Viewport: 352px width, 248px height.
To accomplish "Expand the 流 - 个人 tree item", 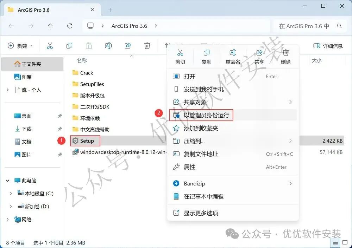I will (x=8, y=90).
